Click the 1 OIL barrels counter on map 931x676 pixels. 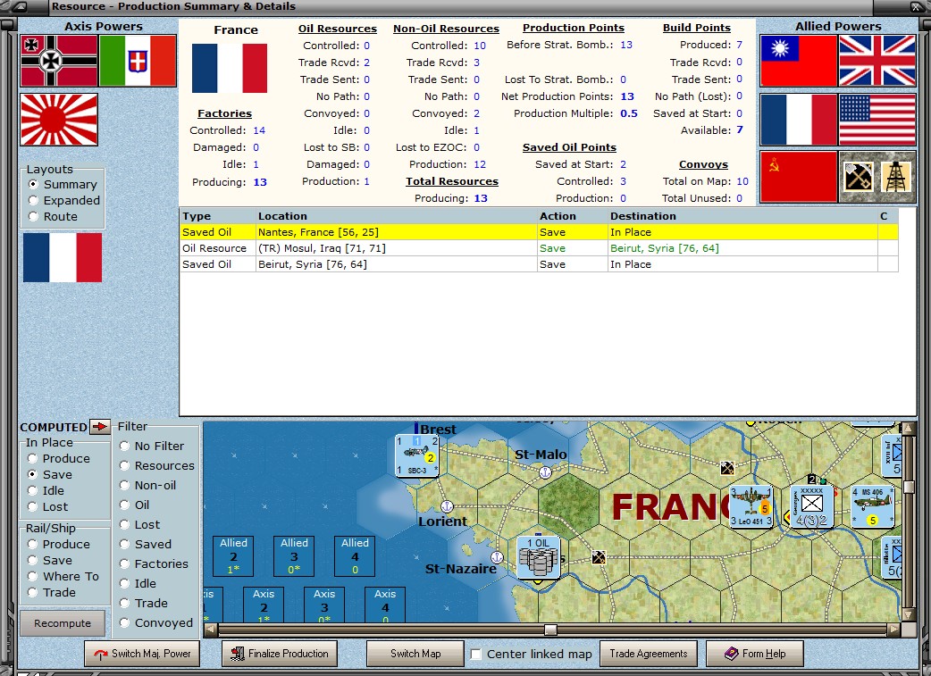pos(539,558)
